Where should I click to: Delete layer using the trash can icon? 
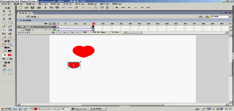coord(53,32)
